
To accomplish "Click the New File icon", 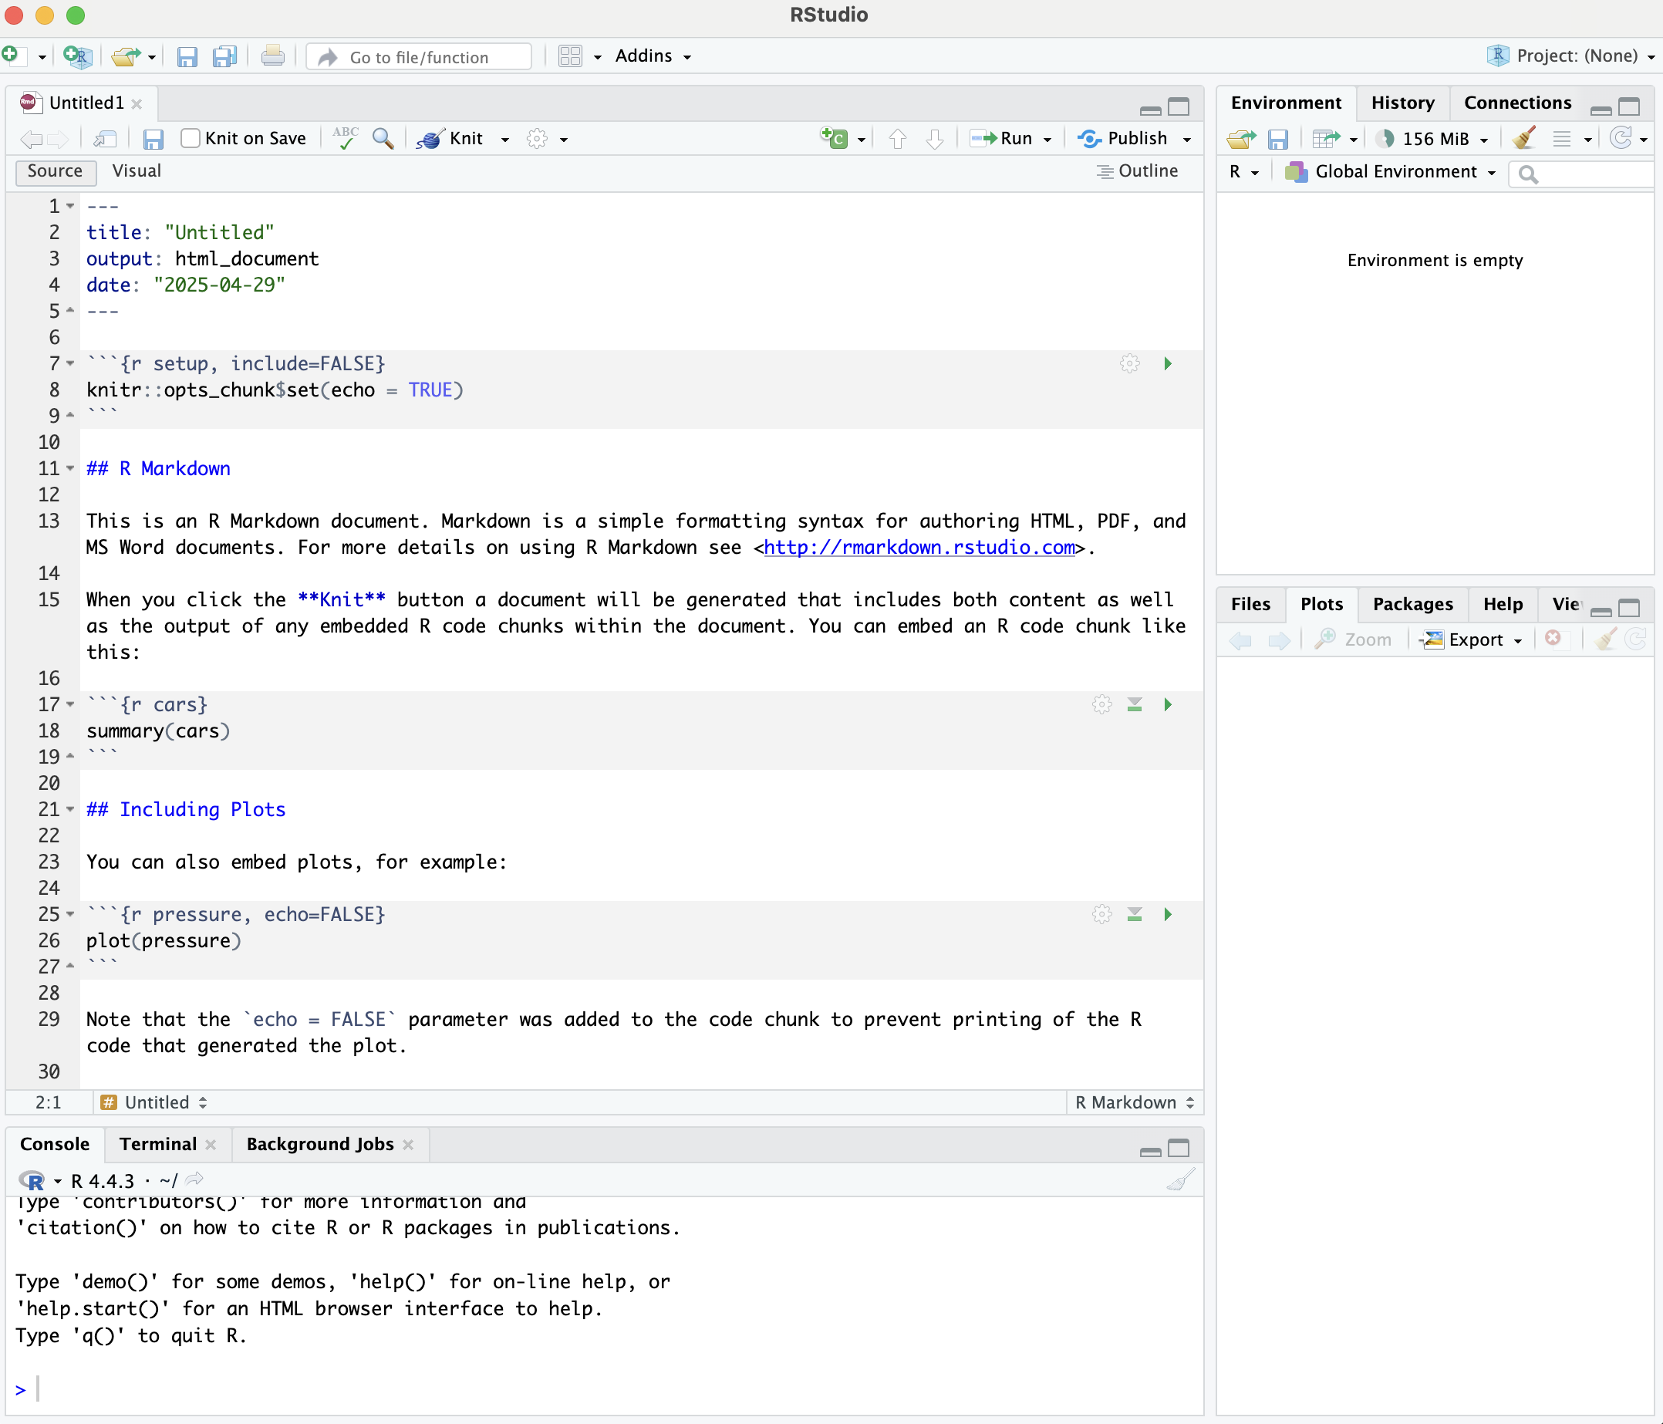I will point(12,56).
